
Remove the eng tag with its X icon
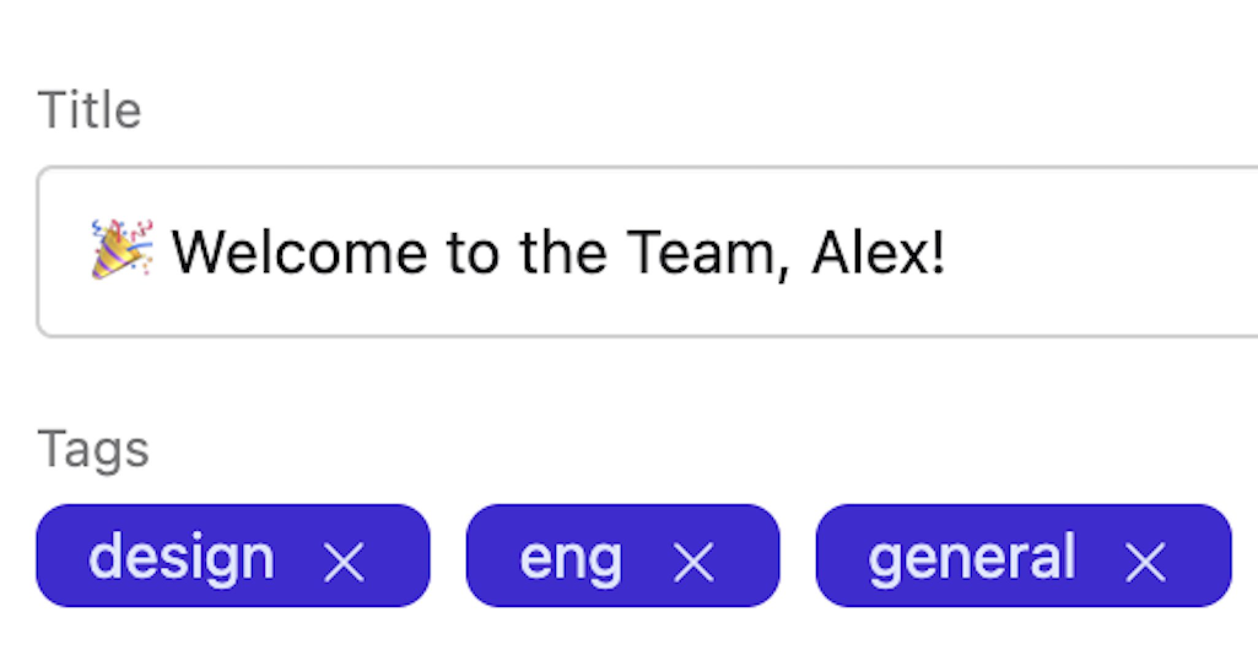click(x=693, y=561)
